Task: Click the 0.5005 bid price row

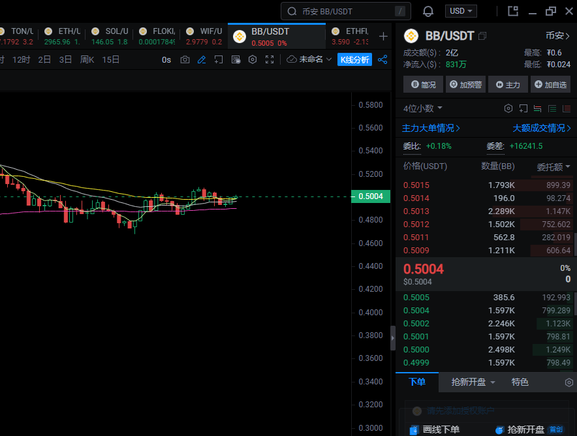Action: tap(486, 297)
